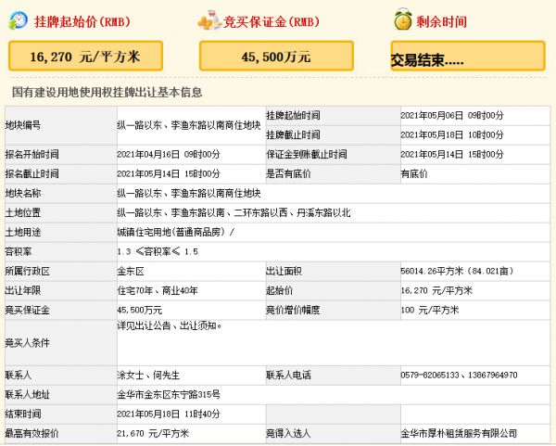Click the 结束时间 label
Screen dimensions: 556x446
(x=22, y=414)
